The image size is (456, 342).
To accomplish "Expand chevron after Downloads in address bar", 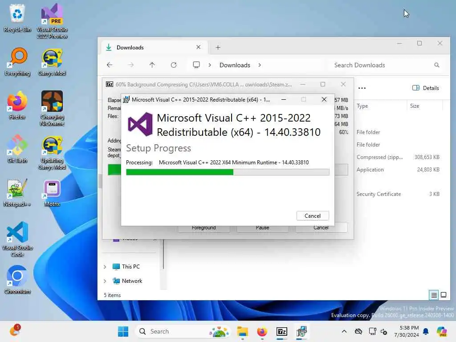I will pos(260,65).
